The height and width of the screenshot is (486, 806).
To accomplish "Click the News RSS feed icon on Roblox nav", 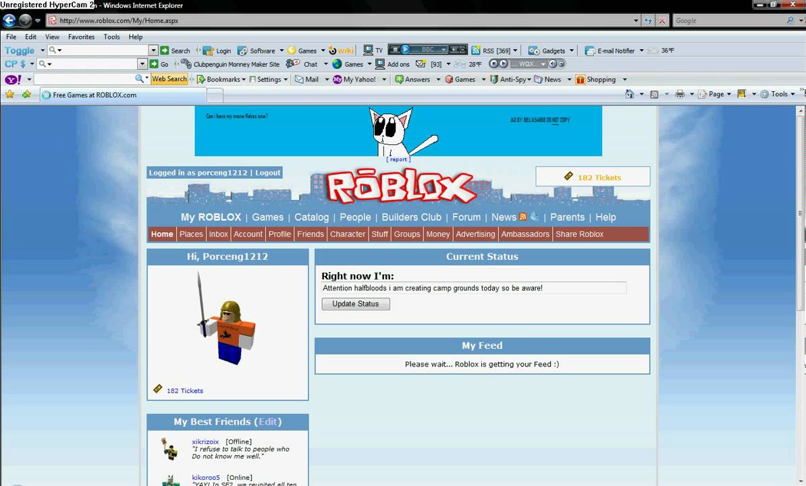I will click(x=522, y=217).
